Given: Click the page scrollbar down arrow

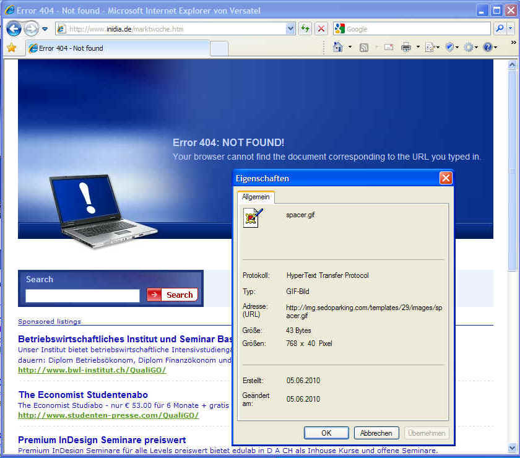Looking at the screenshot, I should (x=512, y=448).
